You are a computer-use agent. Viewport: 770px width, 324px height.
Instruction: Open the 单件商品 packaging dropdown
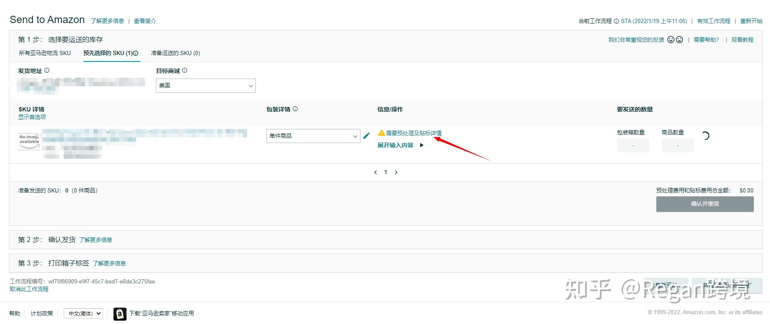(x=313, y=136)
